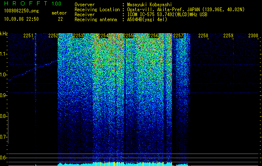Click the Ovserver label
The height and width of the screenshot is (166, 262).
click(85, 5)
